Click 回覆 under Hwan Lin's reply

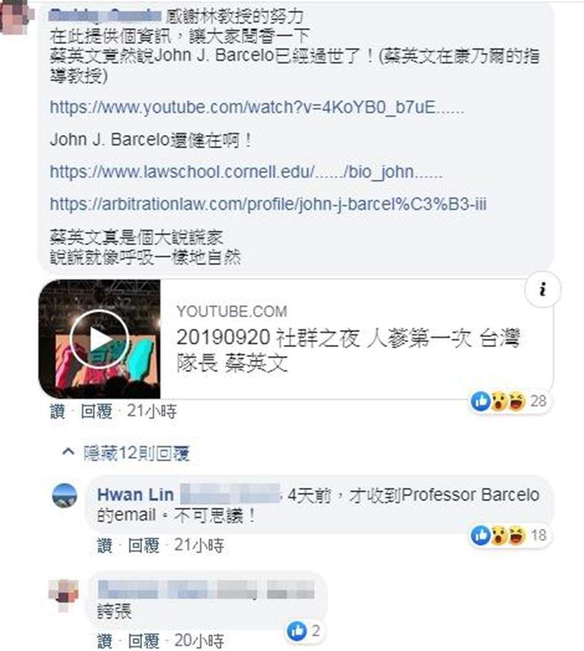click(x=143, y=546)
